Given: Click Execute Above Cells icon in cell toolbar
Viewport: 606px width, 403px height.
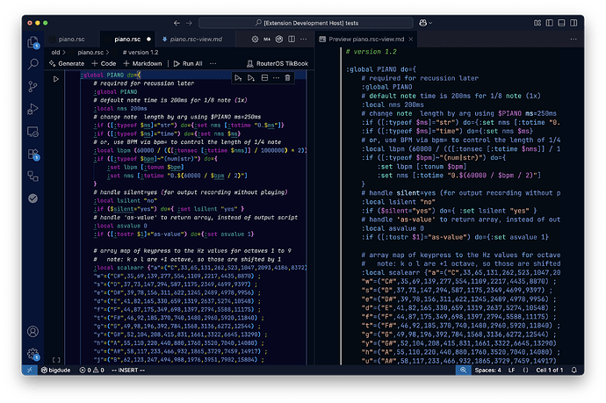Looking at the screenshot, I should pyautogui.click(x=238, y=78).
